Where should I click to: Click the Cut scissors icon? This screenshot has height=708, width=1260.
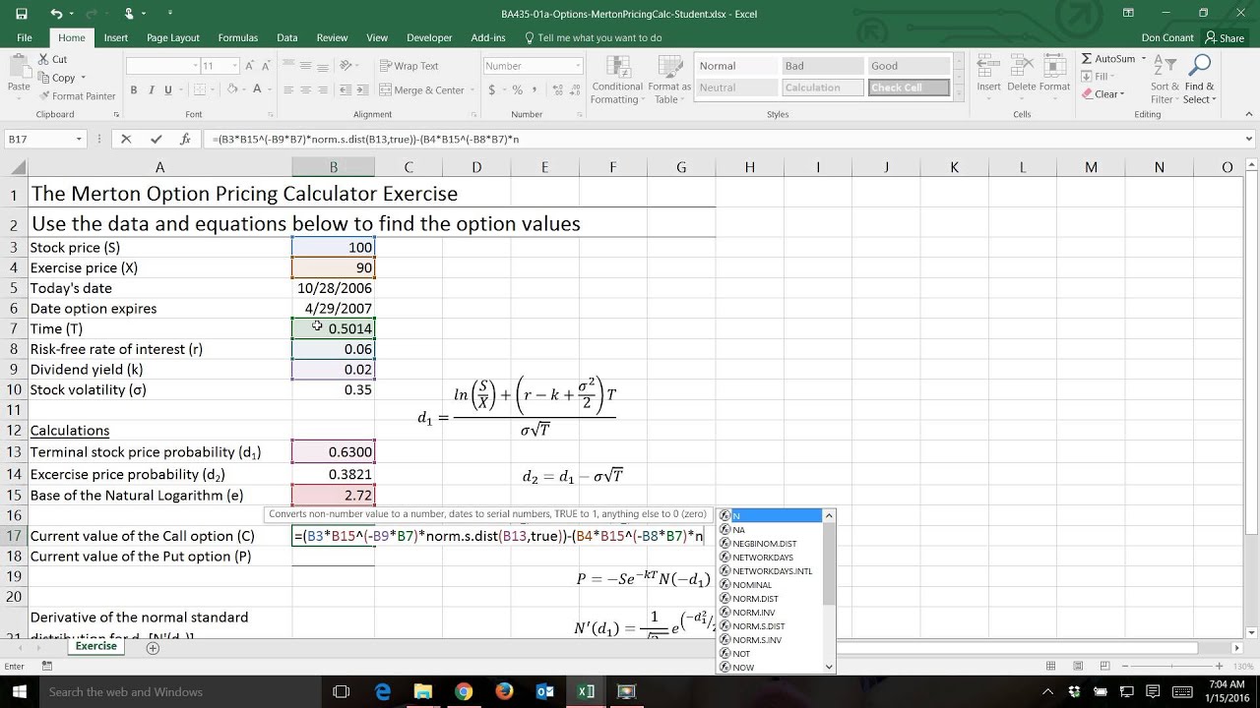[44, 59]
